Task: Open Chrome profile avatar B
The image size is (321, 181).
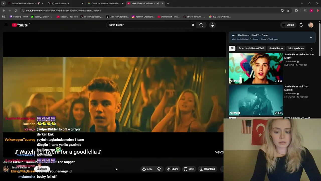Action: coord(311,11)
